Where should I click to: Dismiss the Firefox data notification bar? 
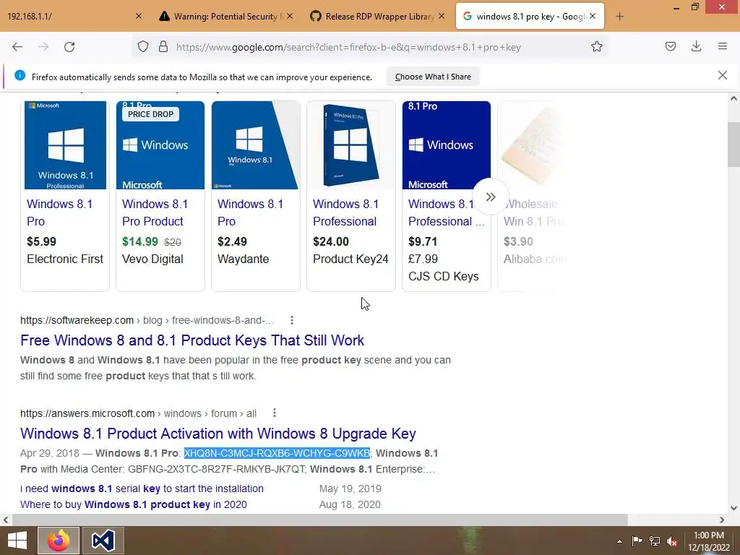click(x=723, y=75)
